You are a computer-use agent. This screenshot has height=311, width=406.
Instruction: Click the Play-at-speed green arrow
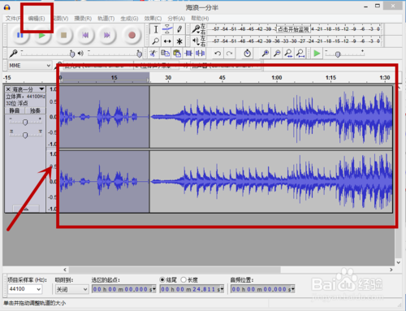(x=317, y=54)
